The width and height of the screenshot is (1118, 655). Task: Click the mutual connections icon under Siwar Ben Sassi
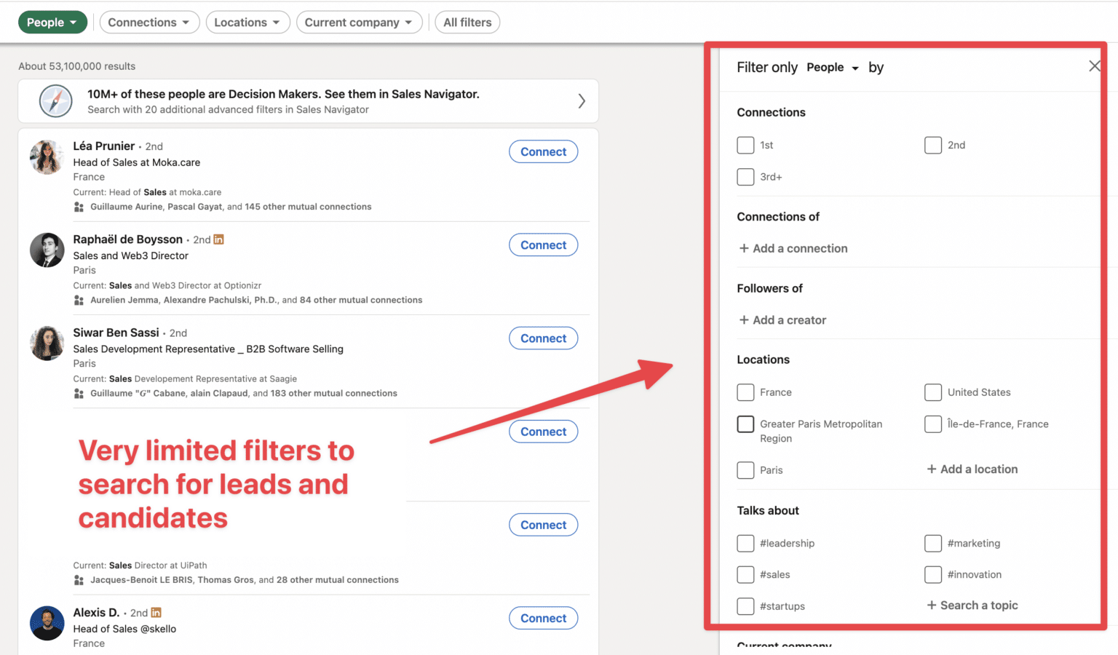pos(79,393)
